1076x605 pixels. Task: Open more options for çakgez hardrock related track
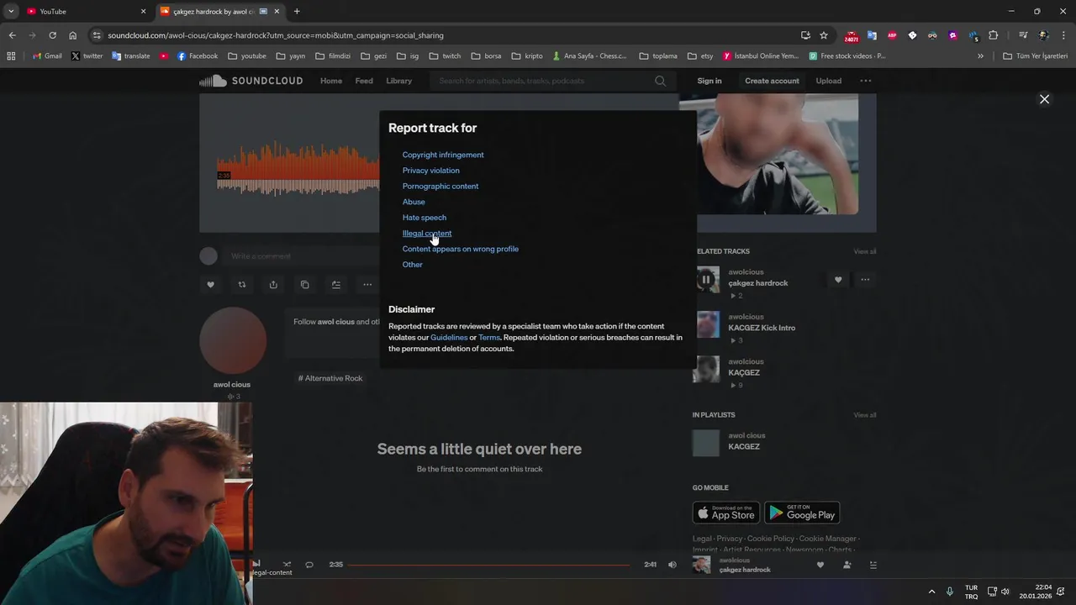(865, 280)
